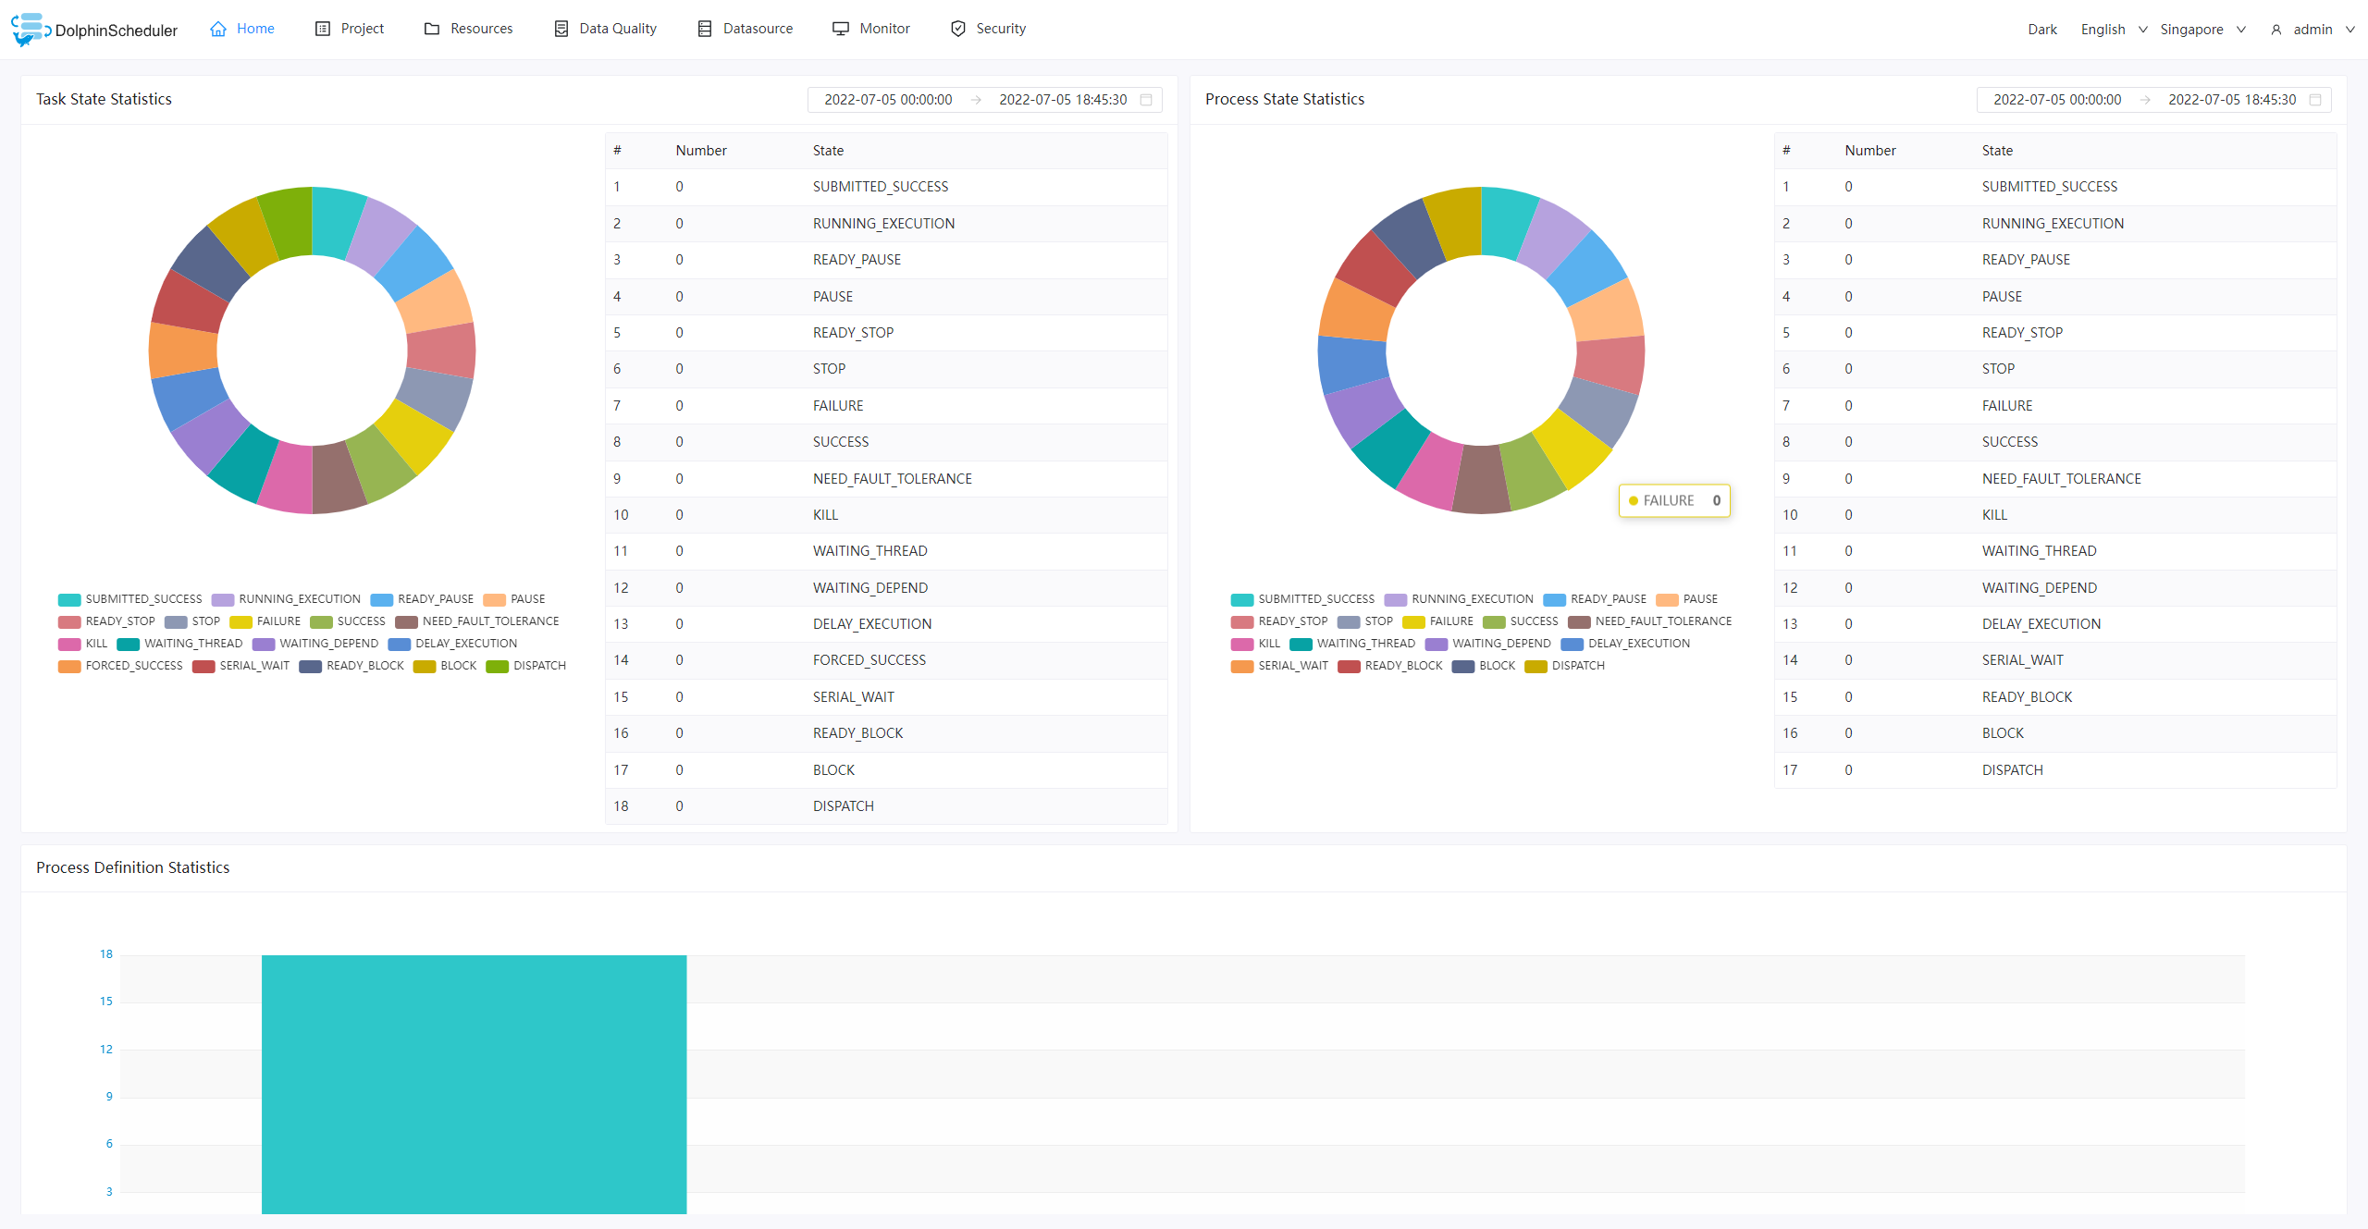
Task: Expand the English language dropdown
Action: (x=2112, y=29)
